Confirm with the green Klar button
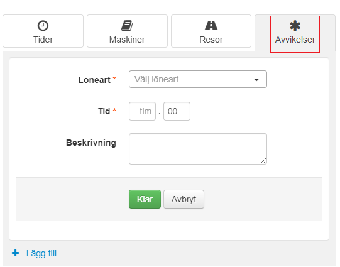 point(145,199)
